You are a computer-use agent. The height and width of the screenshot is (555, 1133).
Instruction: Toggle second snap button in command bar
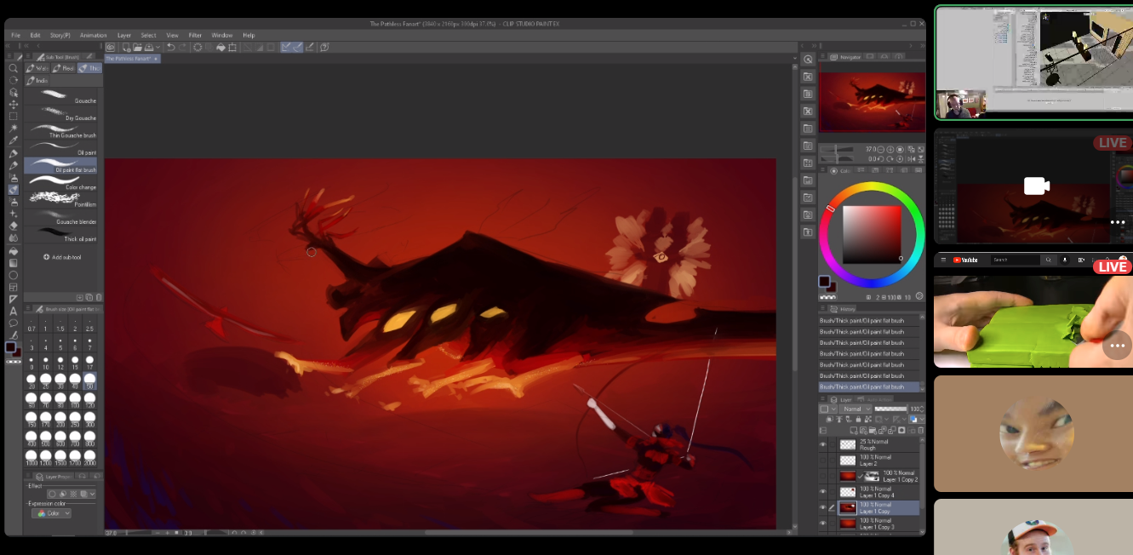297,47
